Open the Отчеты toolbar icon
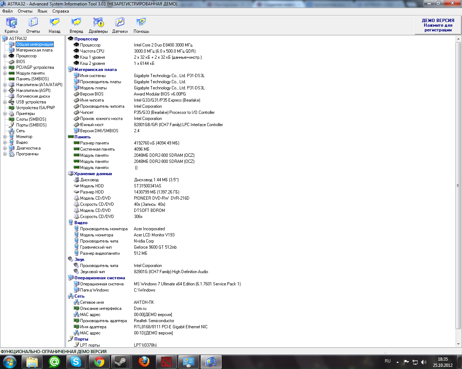The height and width of the screenshot is (369, 462). [x=33, y=23]
